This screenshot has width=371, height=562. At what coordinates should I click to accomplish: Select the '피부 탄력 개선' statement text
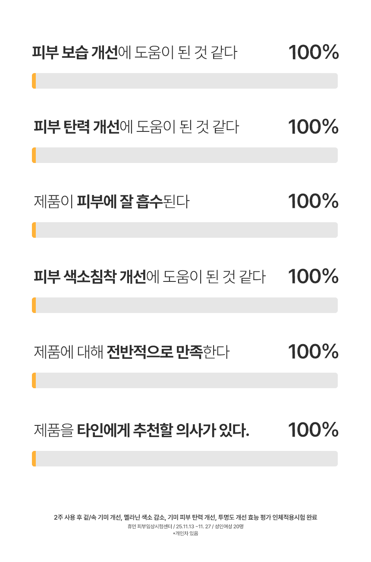136,127
